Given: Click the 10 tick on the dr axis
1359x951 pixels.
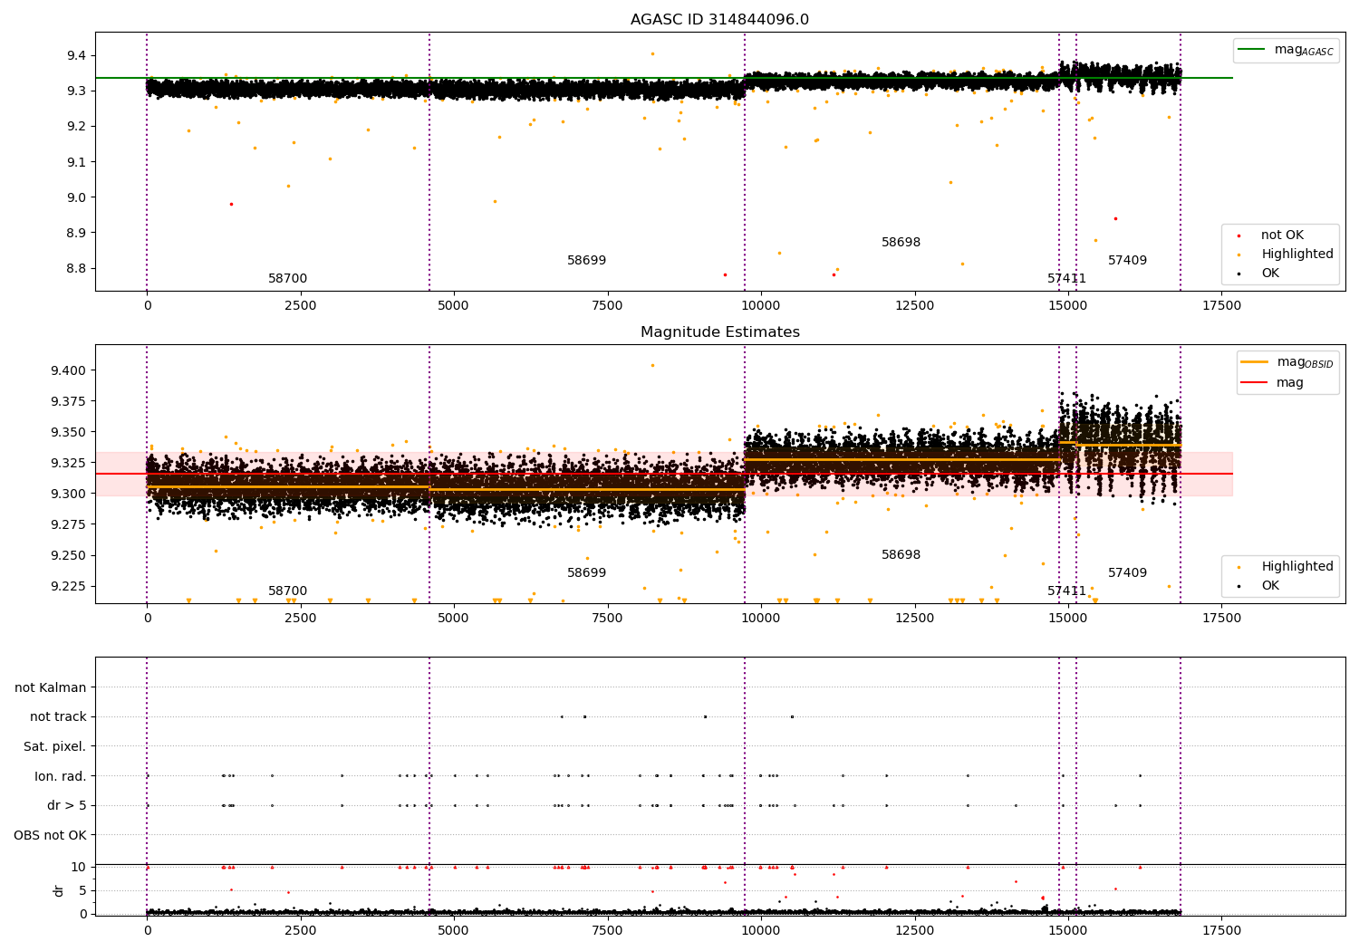Looking at the screenshot, I should tap(80, 867).
